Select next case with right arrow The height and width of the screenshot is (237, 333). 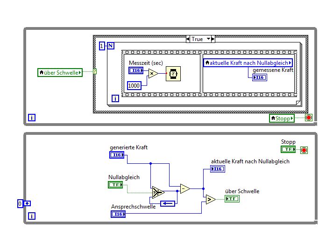click(x=213, y=39)
